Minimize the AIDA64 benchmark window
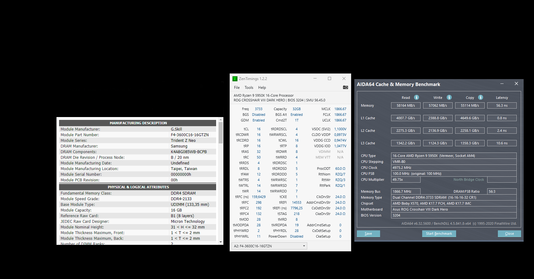534x279 pixels. click(x=502, y=83)
